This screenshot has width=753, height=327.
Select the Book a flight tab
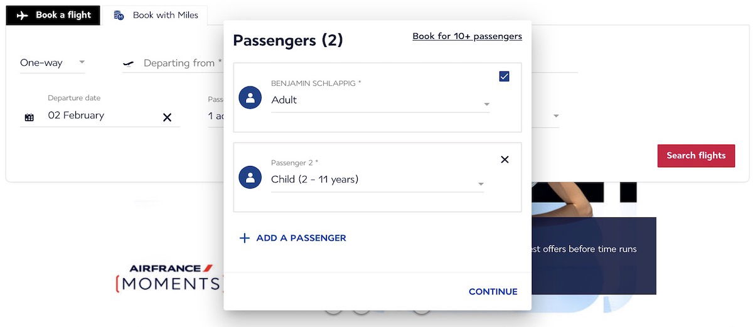(x=53, y=16)
